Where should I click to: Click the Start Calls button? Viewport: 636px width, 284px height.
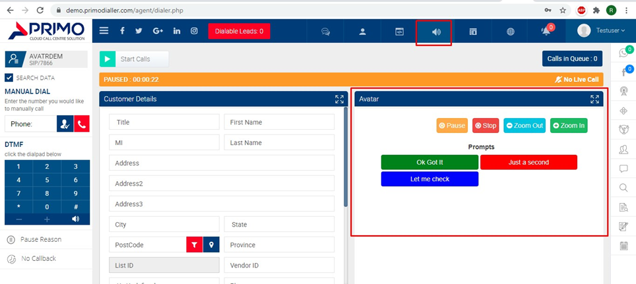point(134,59)
